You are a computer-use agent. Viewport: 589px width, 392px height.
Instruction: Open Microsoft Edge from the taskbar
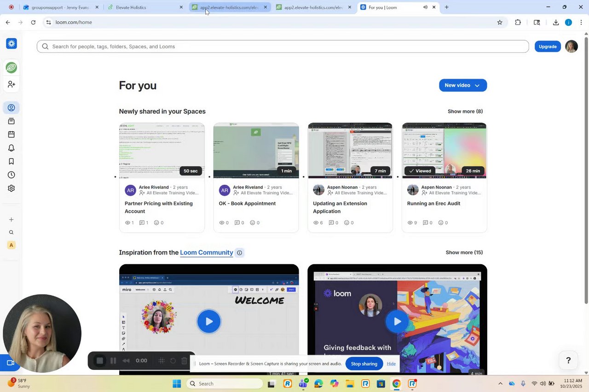click(318, 384)
